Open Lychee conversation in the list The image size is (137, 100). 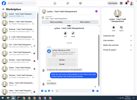click(x=18, y=15)
